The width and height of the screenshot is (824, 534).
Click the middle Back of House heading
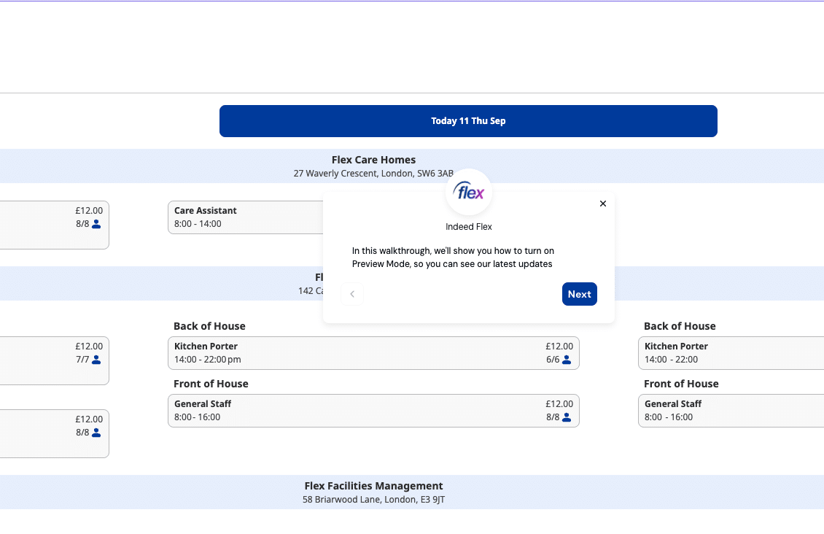209,326
